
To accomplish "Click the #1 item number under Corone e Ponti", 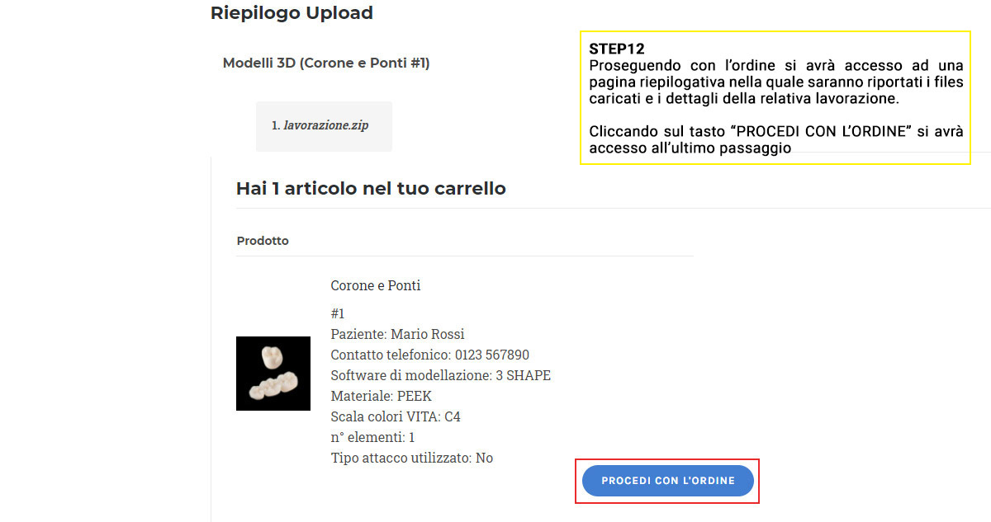I will (x=338, y=313).
